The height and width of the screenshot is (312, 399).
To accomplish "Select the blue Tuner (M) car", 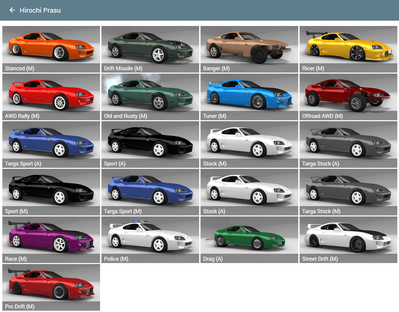I will (x=249, y=97).
